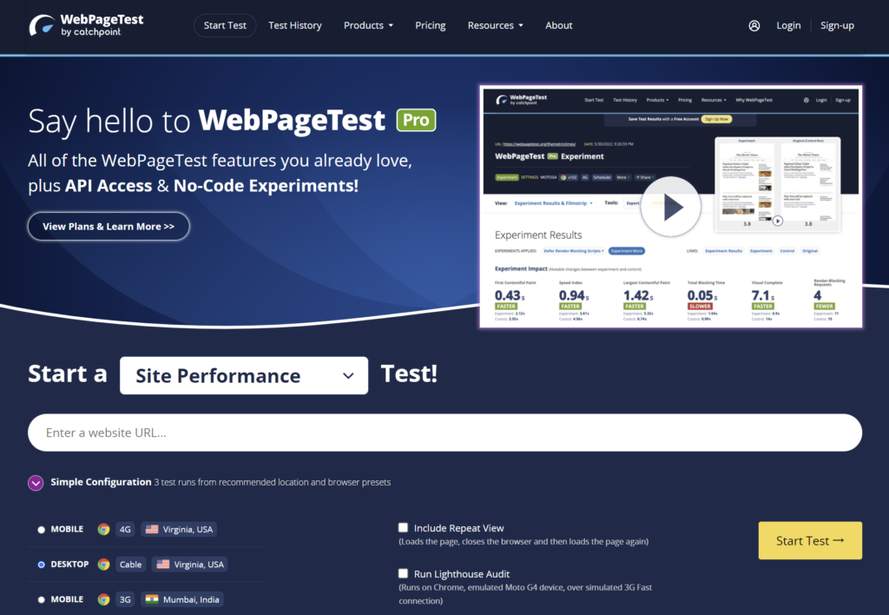Select the Desktop Cable Virginia radio option
The width and height of the screenshot is (889, 615).
tap(41, 565)
